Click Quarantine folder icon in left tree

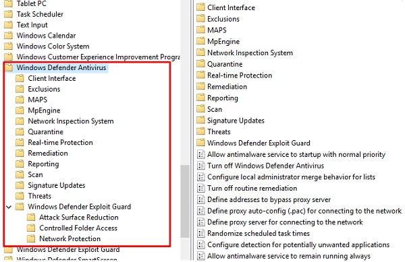pos(20,132)
